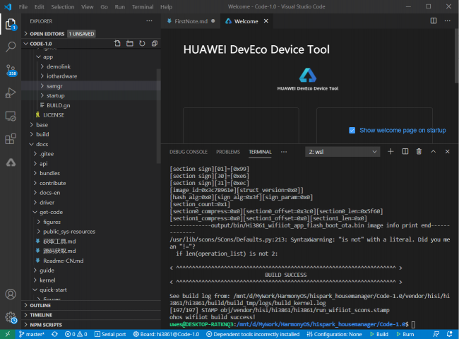Open the Terminal menu
This screenshot has width=459, height=339.
pyautogui.click(x=143, y=7)
